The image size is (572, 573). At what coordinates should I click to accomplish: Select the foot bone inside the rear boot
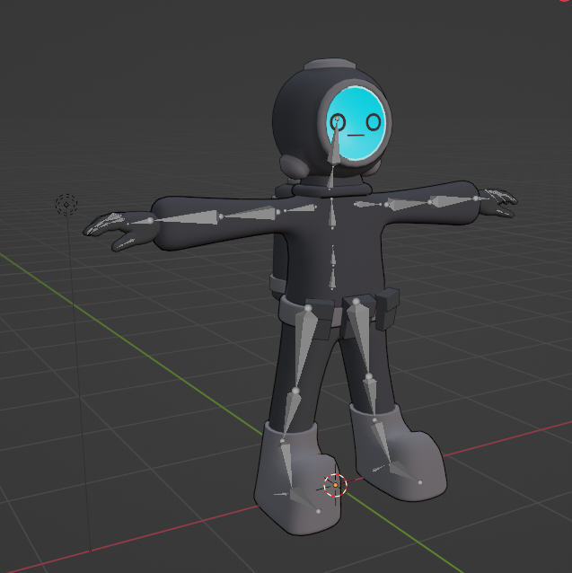pyautogui.click(x=382, y=442)
